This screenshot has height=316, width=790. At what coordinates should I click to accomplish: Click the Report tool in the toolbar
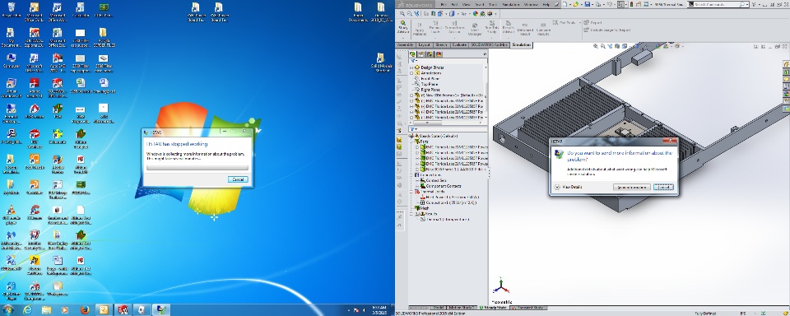[x=593, y=23]
